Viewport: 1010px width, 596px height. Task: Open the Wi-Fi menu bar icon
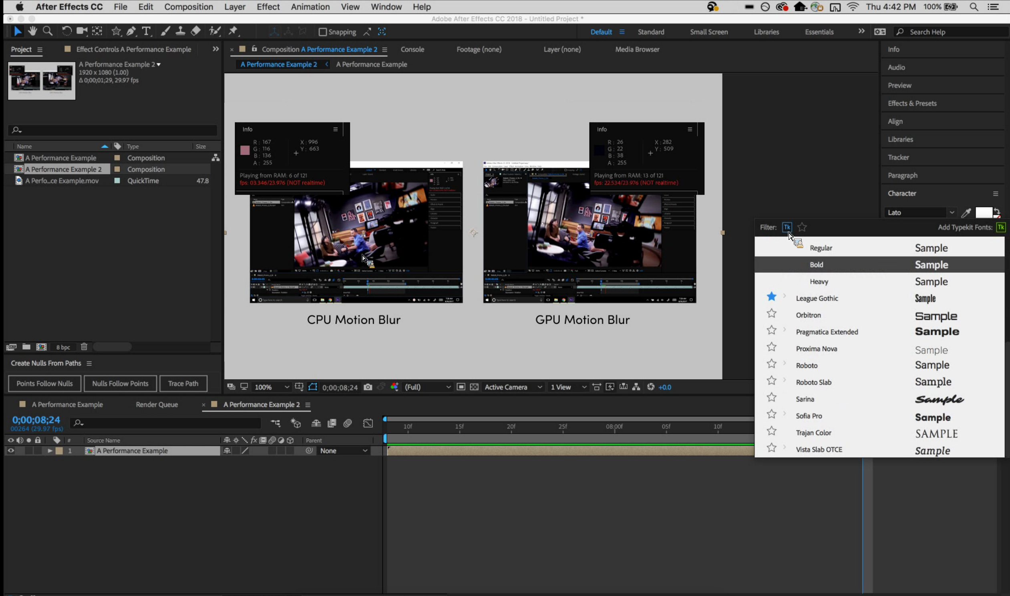pos(853,7)
